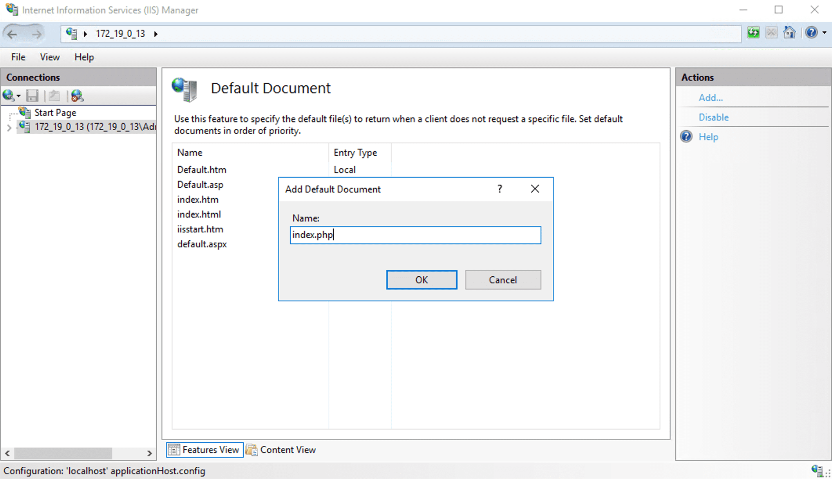Image resolution: width=832 pixels, height=479 pixels.
Task: Open the Help menu
Action: (84, 57)
